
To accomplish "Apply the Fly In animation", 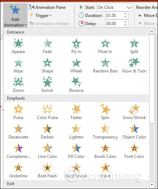I will (x=76, y=46).
